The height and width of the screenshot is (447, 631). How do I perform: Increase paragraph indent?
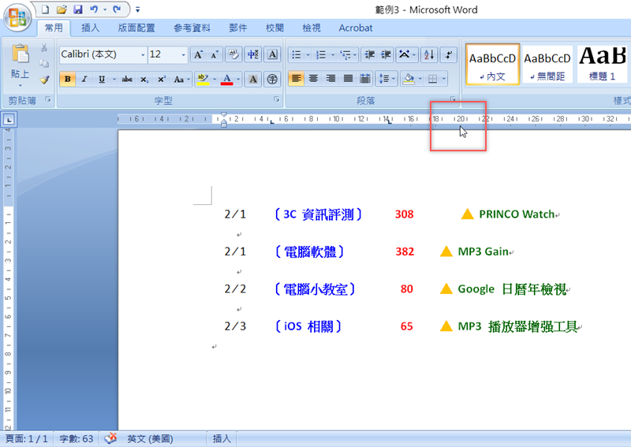(386, 54)
